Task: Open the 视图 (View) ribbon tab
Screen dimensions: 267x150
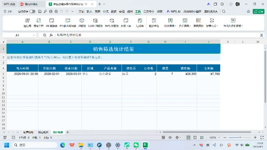Action: click(x=130, y=11)
